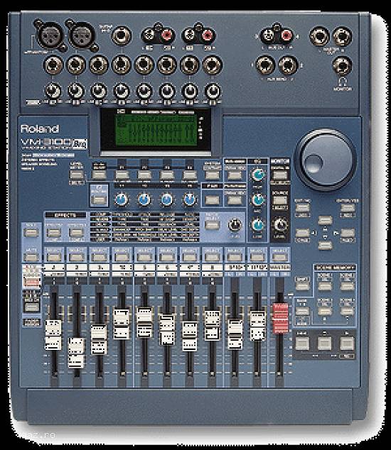Screen dimensions: 391x450
Task: Hit the F4 function button below the LCD
Action: [x=190, y=175]
